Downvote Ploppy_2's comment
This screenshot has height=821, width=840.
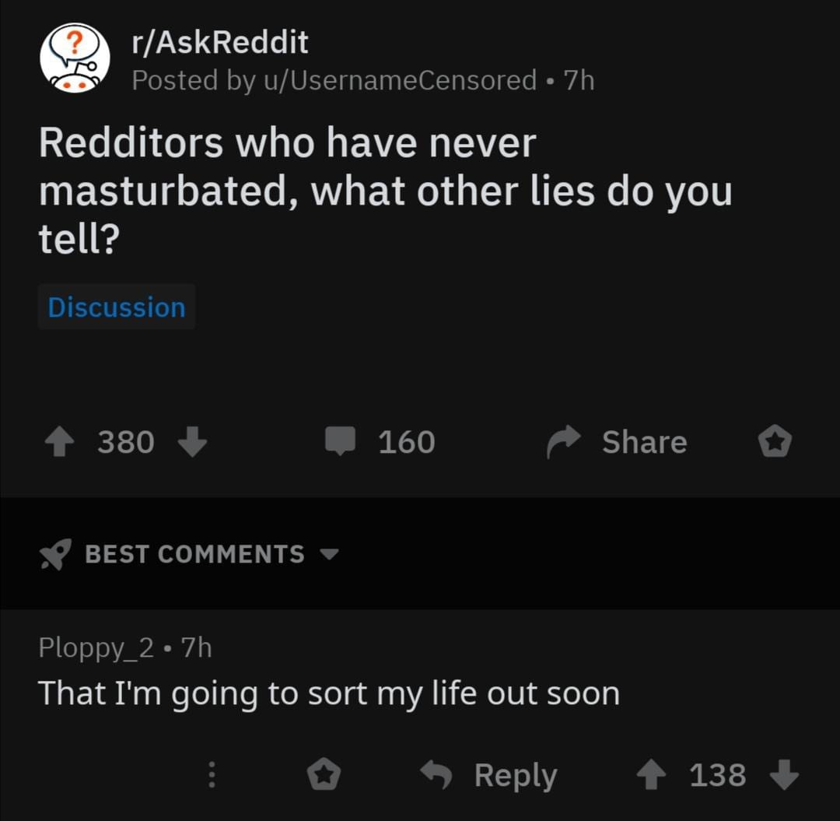[783, 775]
